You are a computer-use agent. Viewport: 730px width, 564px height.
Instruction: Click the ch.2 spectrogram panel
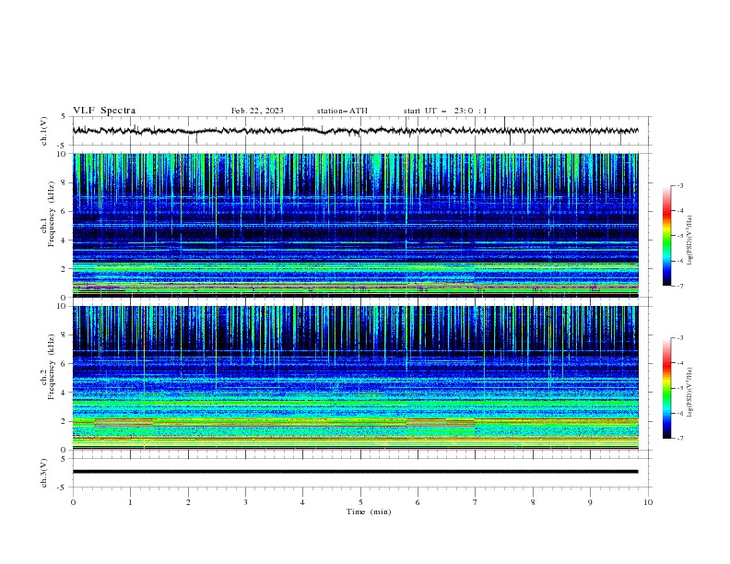(x=355, y=378)
